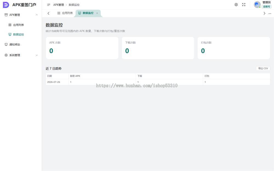This screenshot has width=274, height=171.
Task: Click the 下载次数 statistic card
Action: pos(158,48)
